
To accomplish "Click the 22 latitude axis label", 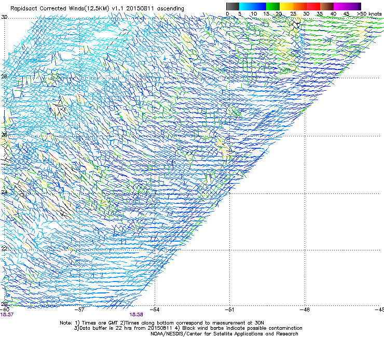I will coord(4,248).
